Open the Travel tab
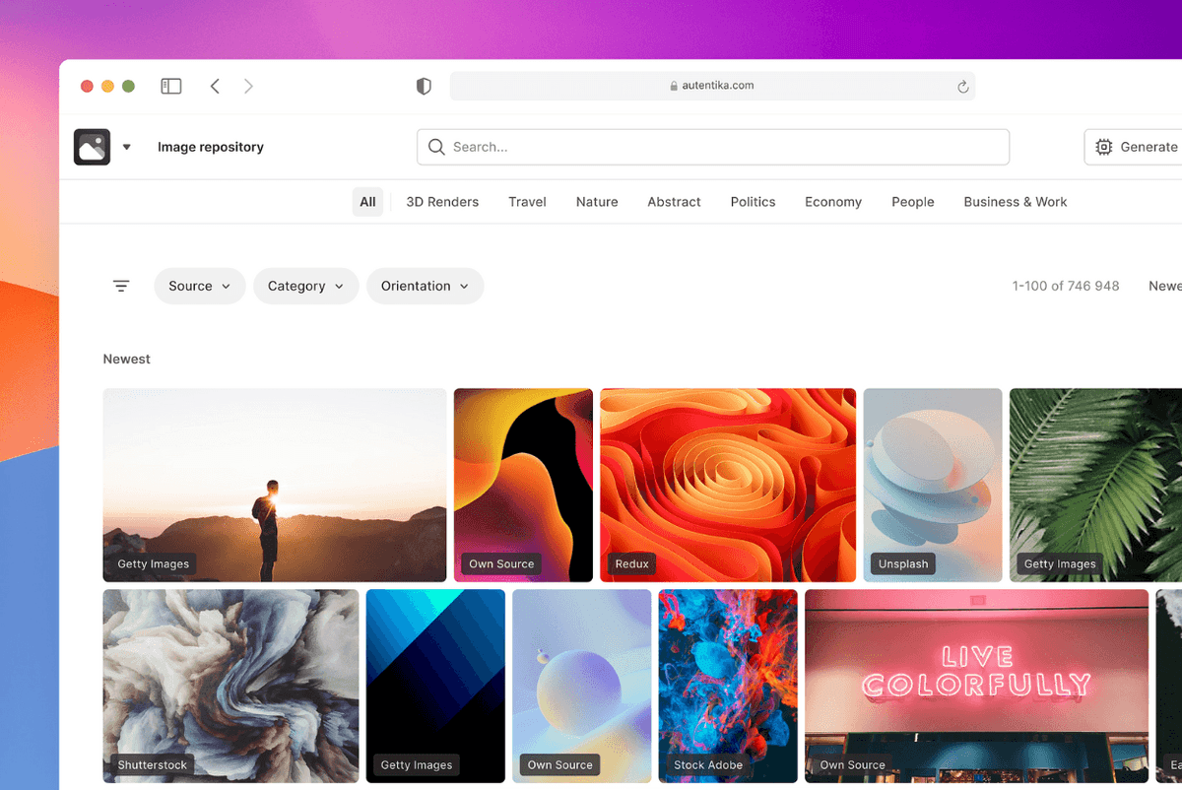This screenshot has height=790, width=1182. point(527,202)
